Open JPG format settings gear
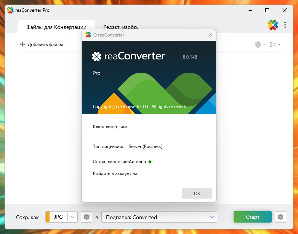Screen dimensions: 298x234 pyautogui.click(x=87, y=217)
